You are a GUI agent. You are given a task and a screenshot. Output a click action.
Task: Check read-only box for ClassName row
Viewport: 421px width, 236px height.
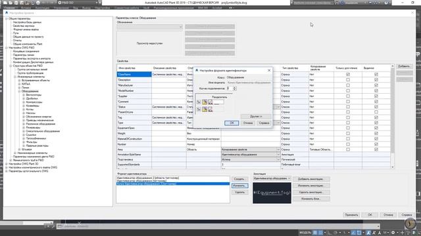348,74
